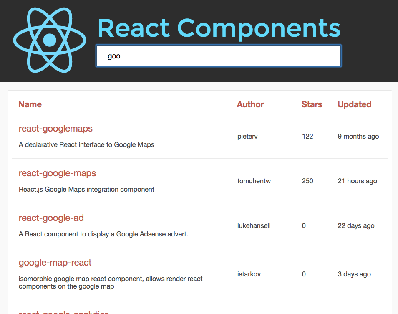The image size is (398, 314).
Task: Click the 250 stars value
Action: (x=307, y=181)
